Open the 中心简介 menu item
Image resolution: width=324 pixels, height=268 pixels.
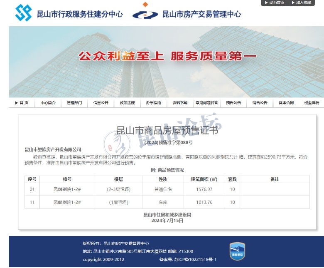pos(48,103)
